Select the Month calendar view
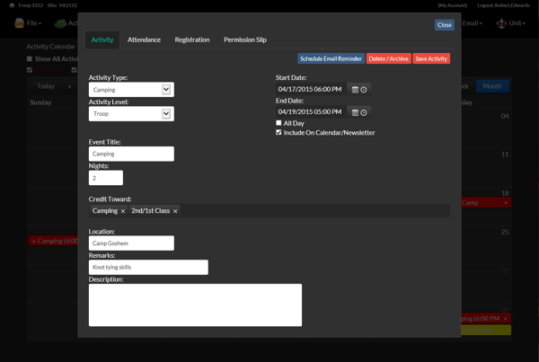This screenshot has height=362, width=539. pyautogui.click(x=492, y=86)
